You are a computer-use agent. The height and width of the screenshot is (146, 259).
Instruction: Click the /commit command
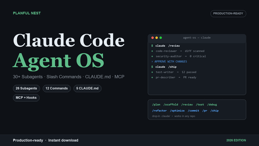[194, 111]
